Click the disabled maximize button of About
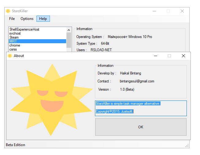This screenshot has width=200, height=155. (x=169, y=56)
